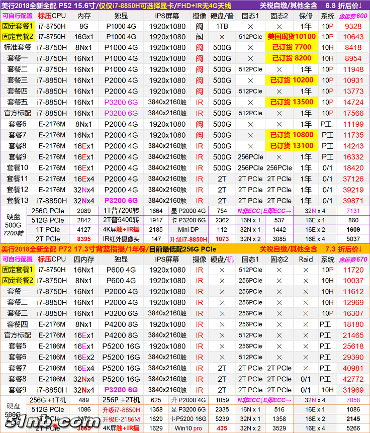Click the IR红外摄像头 option cell
370x433 pixels.
(120, 239)
